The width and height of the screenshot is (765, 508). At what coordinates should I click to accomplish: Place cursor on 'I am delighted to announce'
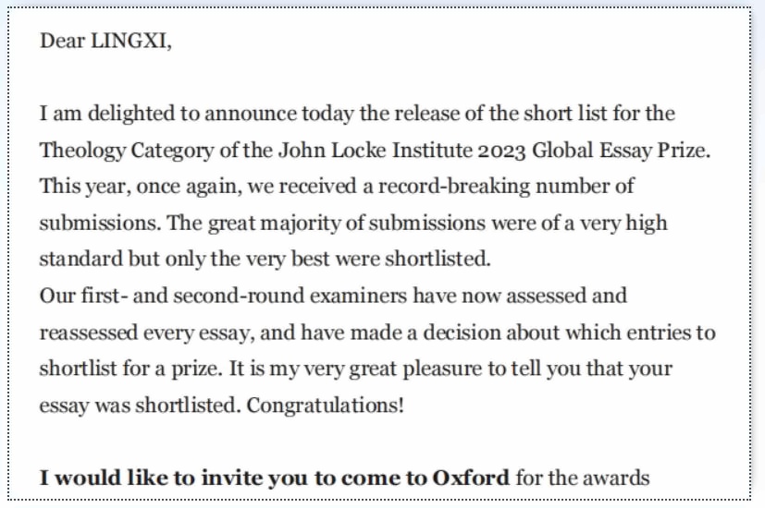167,114
